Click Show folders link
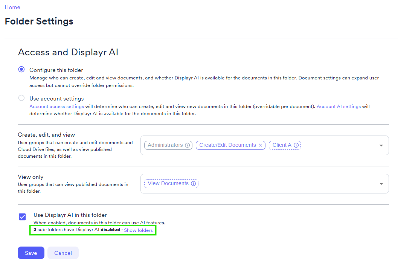 pos(138,230)
